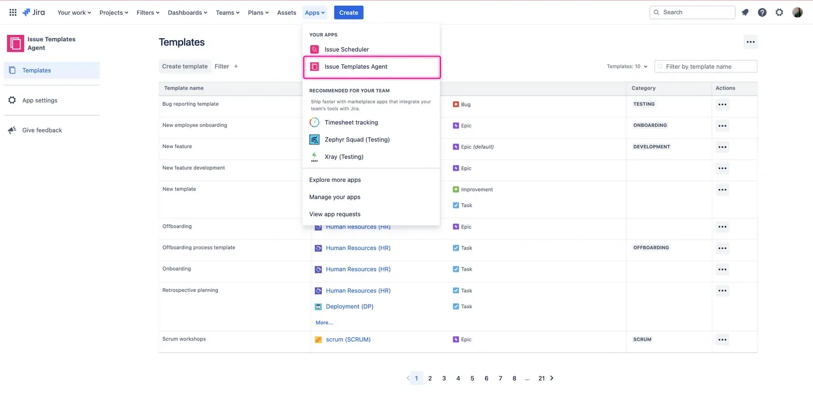Click the plus icon next to Filter
This screenshot has width=813, height=396.
236,67
